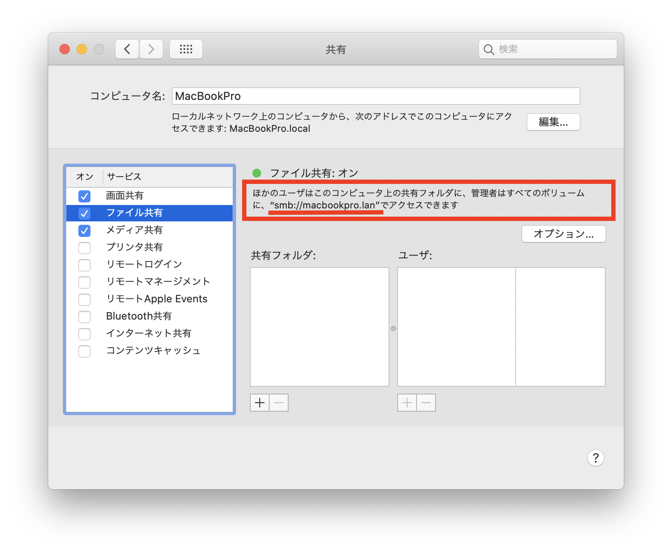Image resolution: width=672 pixels, height=553 pixels.
Task: Select the リモートマネージメント service row
Action: 149,282
